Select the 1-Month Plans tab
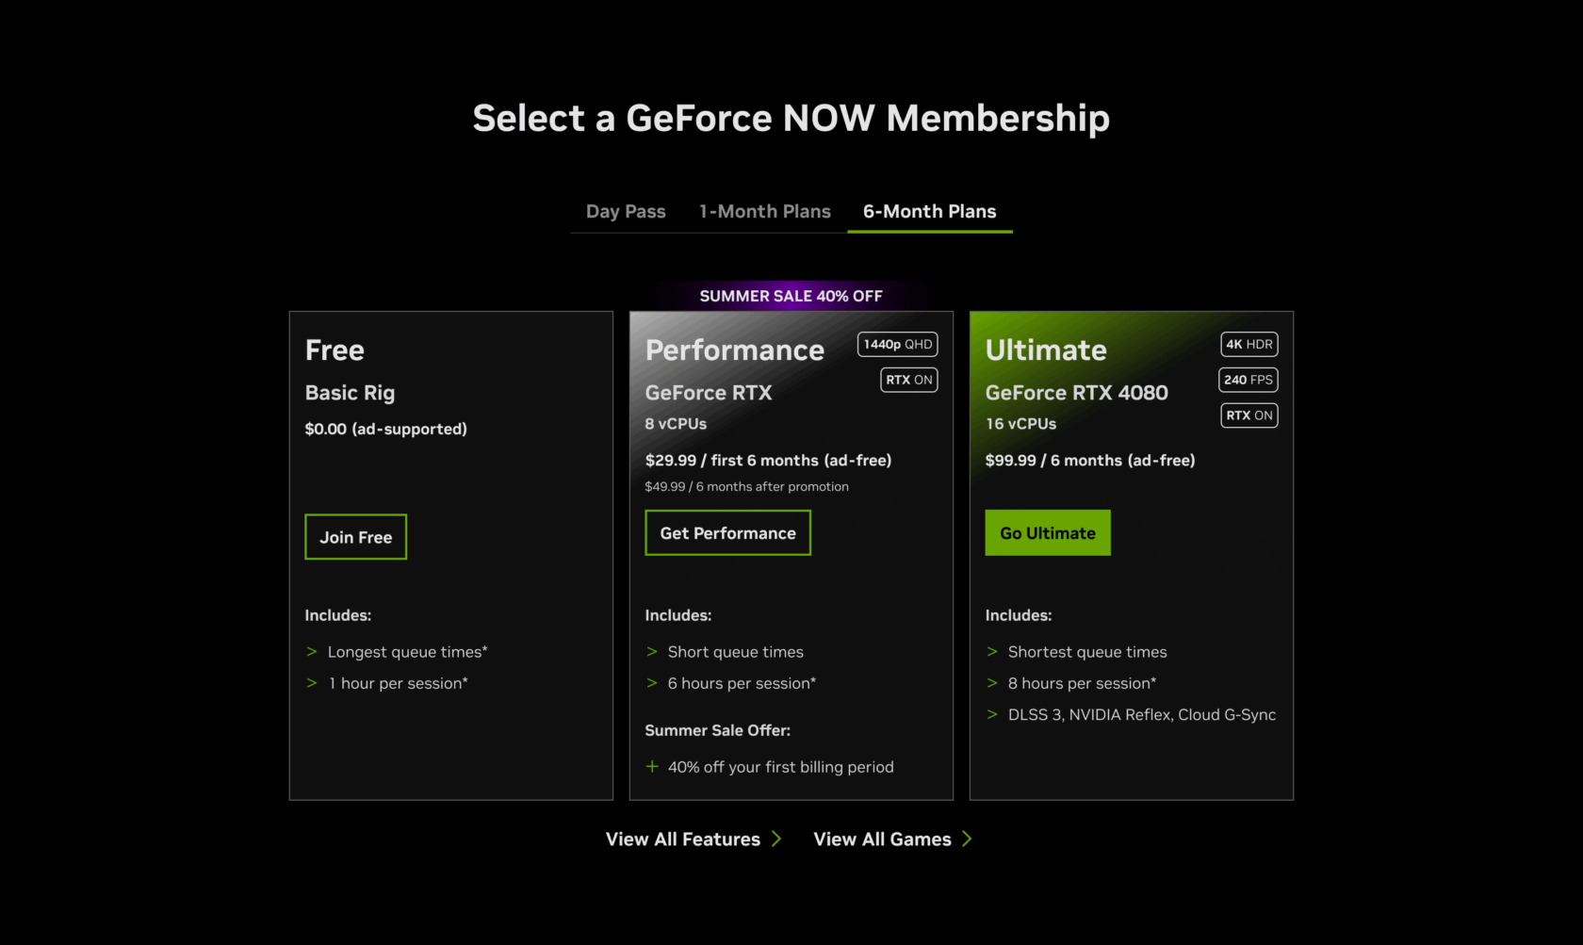 coord(764,212)
